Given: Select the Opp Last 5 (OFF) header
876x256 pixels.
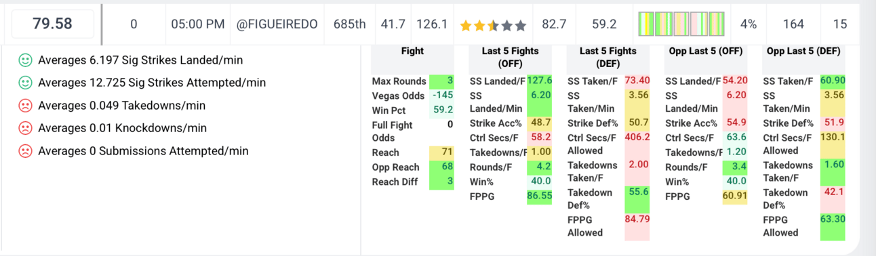Looking at the screenshot, I should (706, 51).
